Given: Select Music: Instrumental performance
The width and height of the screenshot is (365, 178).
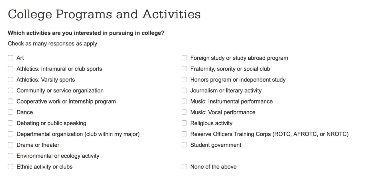Looking at the screenshot, I should coord(184,101).
